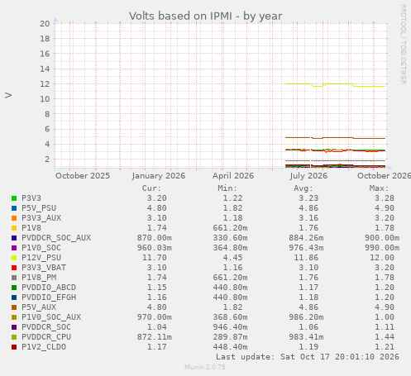Click the P1V0_SOC_AUX mustard legend swatch
Viewport: 411px width, 376px height.
coord(14,317)
